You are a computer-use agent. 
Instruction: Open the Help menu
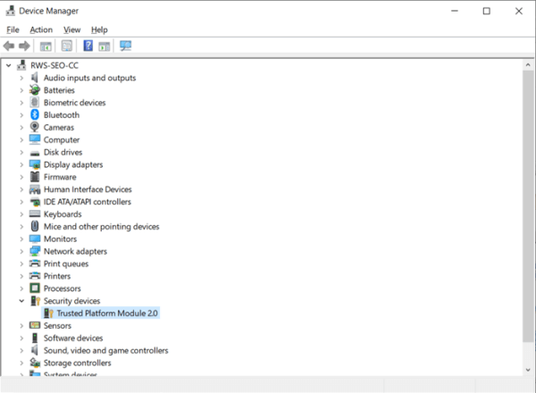tap(99, 29)
